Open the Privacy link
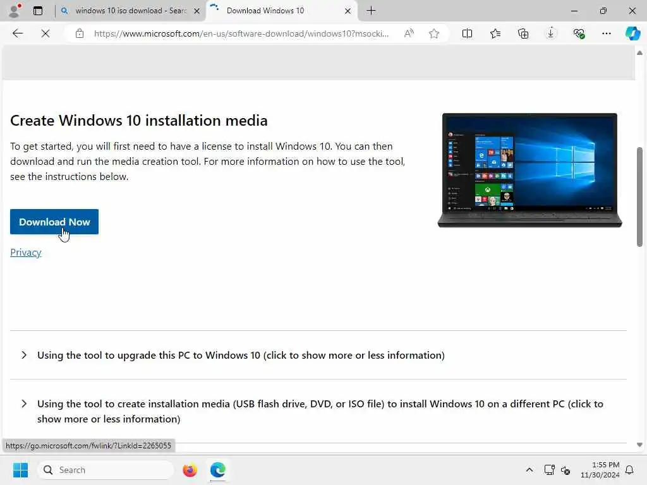The image size is (647, 485). coord(25,253)
